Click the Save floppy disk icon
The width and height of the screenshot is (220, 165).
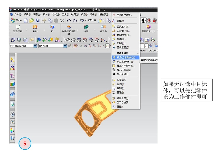tap(38, 20)
